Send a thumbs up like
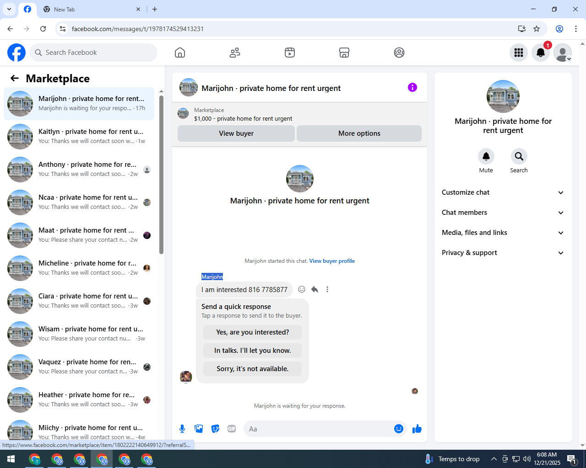This screenshot has height=468, width=586. pyautogui.click(x=417, y=429)
